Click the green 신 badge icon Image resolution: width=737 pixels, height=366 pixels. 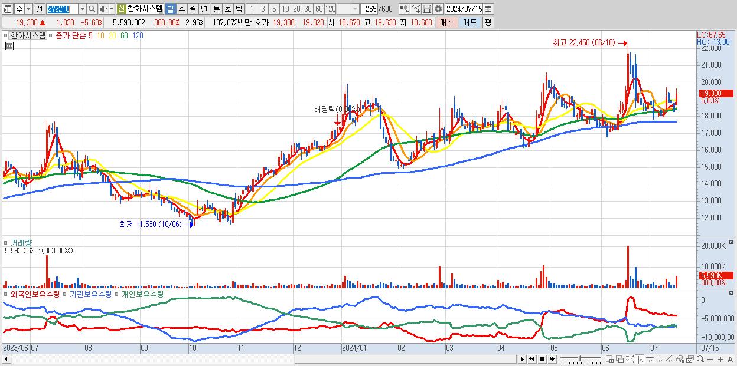121,9
